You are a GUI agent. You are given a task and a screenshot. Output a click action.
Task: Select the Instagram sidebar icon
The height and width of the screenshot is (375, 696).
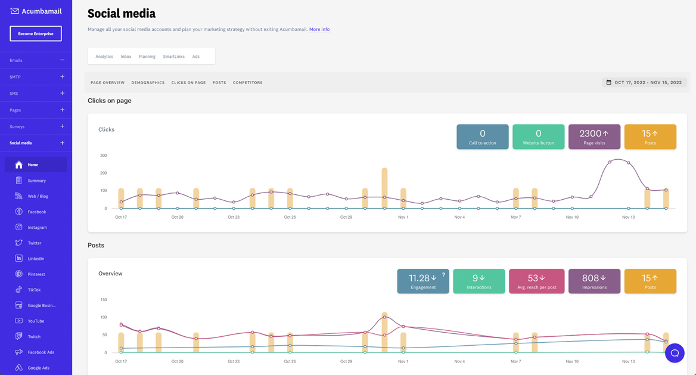pyautogui.click(x=19, y=227)
